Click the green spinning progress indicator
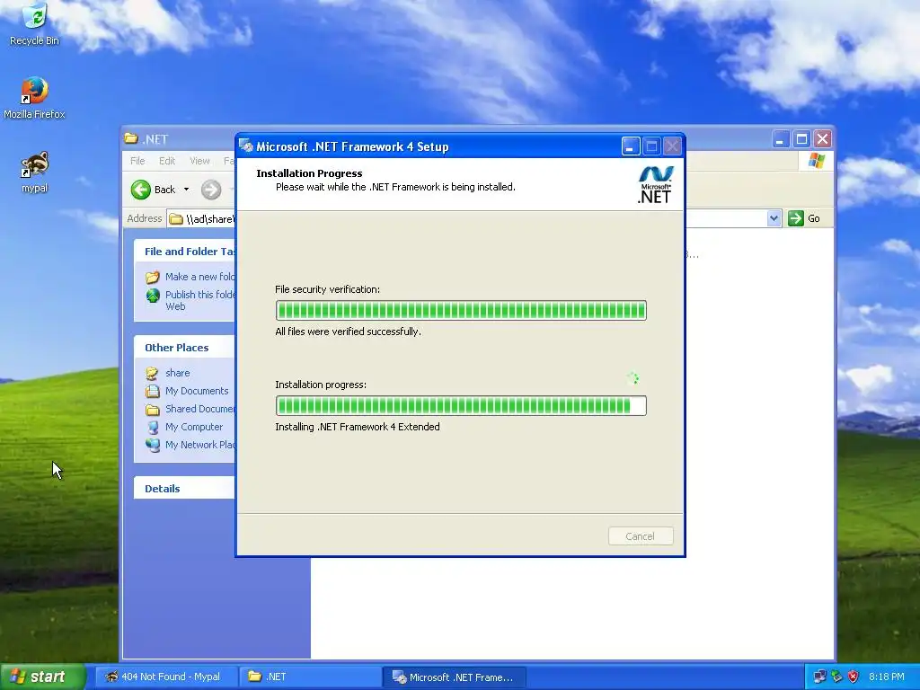 tap(632, 378)
